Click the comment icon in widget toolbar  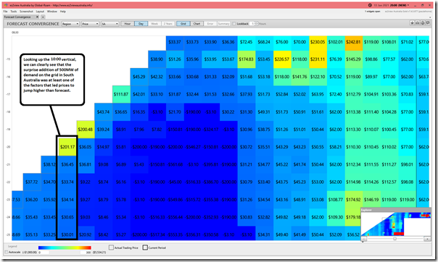(x=428, y=23)
